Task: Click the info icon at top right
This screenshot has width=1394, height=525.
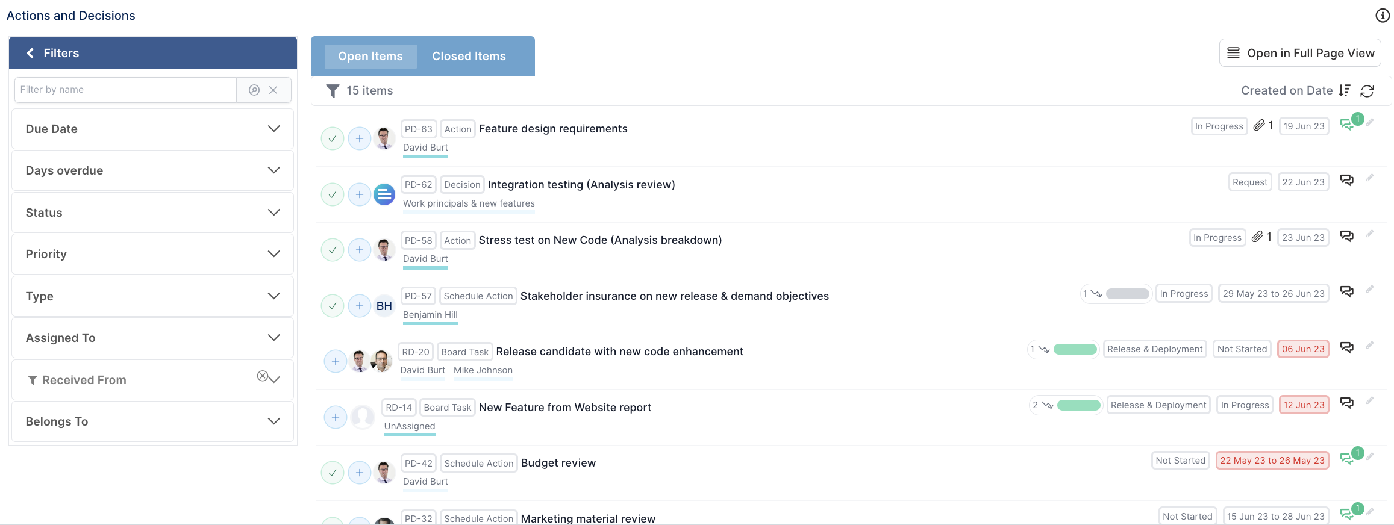Action: (1383, 16)
